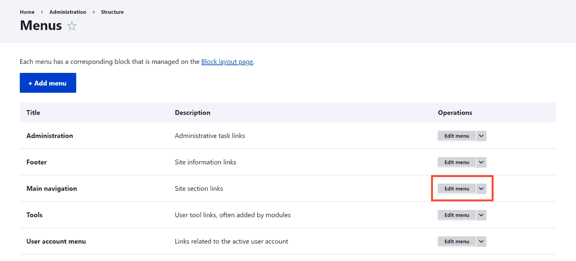Click the Description column header
The image size is (576, 261).
tap(192, 113)
